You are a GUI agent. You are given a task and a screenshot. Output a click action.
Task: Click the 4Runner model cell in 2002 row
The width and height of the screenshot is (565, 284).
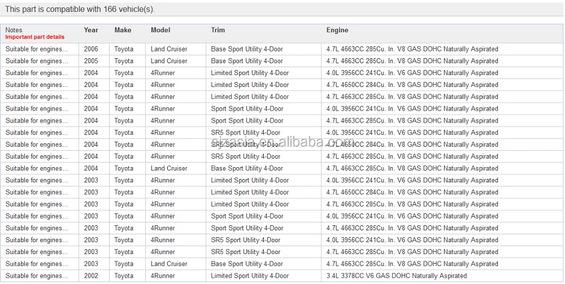click(163, 276)
